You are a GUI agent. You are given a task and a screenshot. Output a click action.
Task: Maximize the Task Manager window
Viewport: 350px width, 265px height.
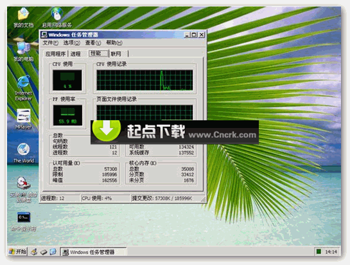tap(194, 35)
